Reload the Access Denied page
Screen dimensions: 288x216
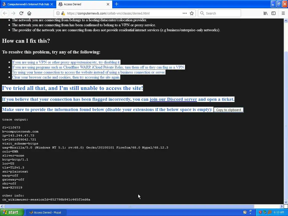pyautogui.click(x=21, y=13)
